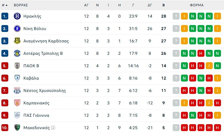
Task: Open the Μακεδονικός team page link
Action: tap(36, 128)
